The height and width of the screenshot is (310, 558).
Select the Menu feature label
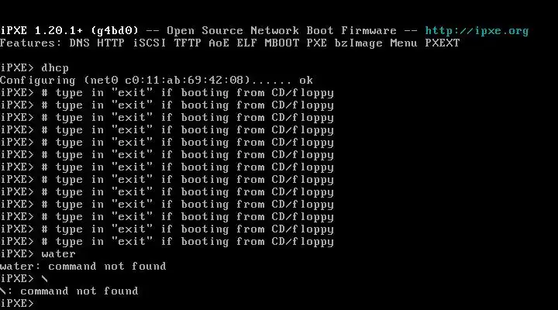(x=404, y=43)
